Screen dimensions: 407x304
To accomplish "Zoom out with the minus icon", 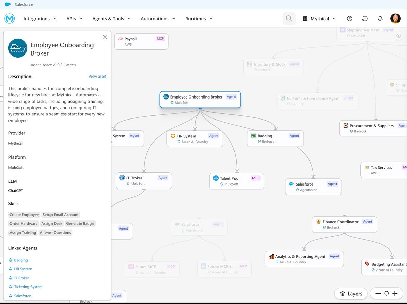I will tap(378, 294).
